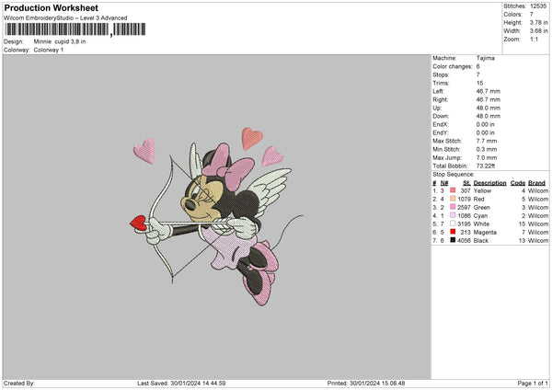Viewport: 552px width, 390px height.
Task: Click the coral swatch in the Yellow row
Action: click(453, 190)
